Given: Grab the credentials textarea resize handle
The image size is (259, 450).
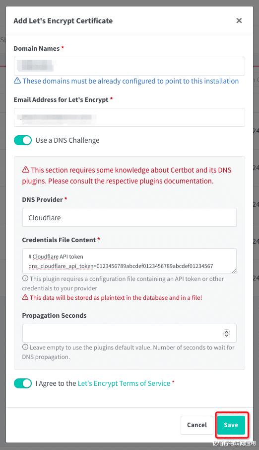Looking at the screenshot, I should coord(234,271).
